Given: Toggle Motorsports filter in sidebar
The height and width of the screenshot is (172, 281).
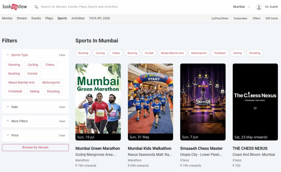Looking at the screenshot, I should pyautogui.click(x=51, y=82).
